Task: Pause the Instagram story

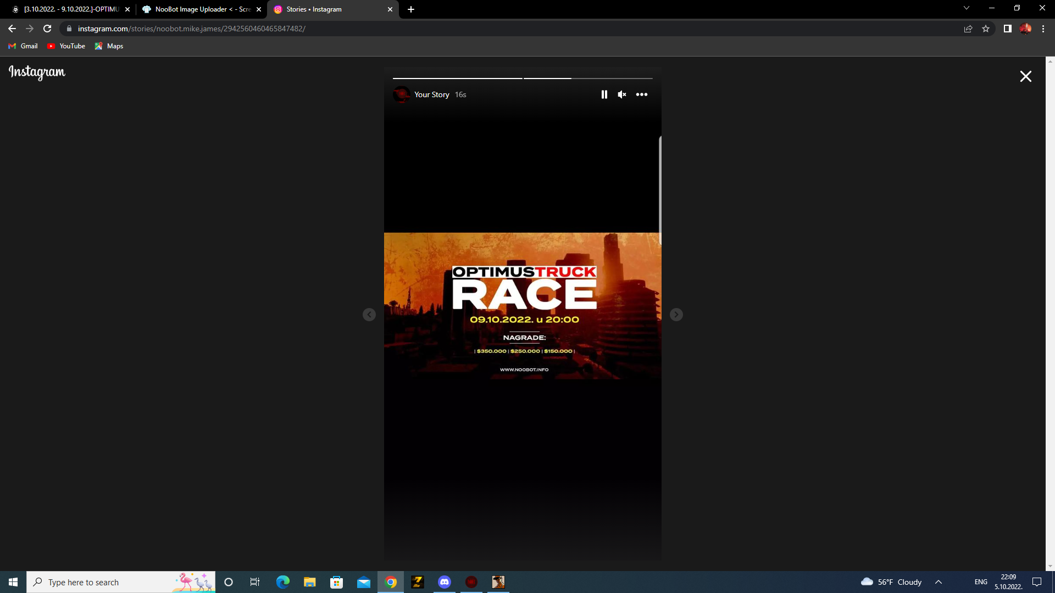Action: [x=604, y=94]
